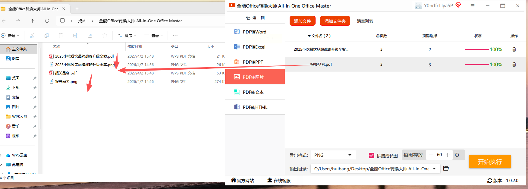The image size is (528, 189).
Task: Open the 输出目录 path dropdown
Action: coord(434,169)
